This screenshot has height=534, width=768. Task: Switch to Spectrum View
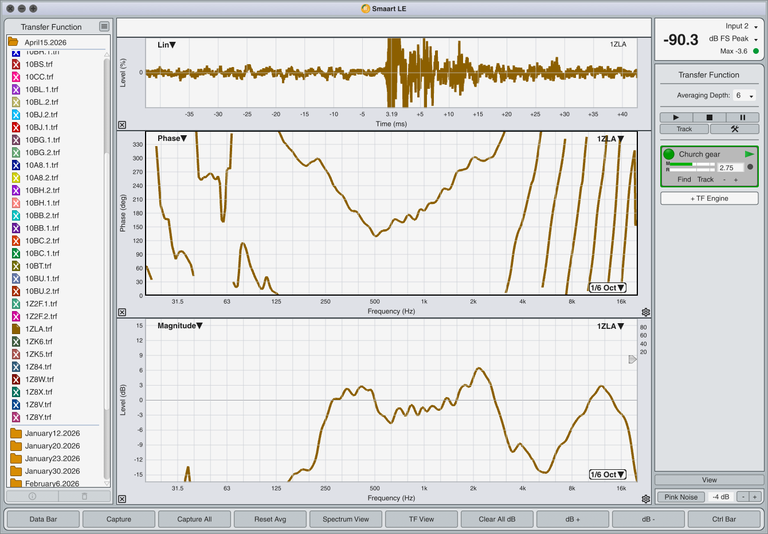point(346,519)
